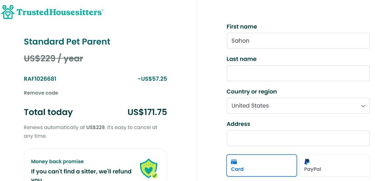Click the TrustedHousesitters brand name text
The image size is (375, 181).
(59, 12)
